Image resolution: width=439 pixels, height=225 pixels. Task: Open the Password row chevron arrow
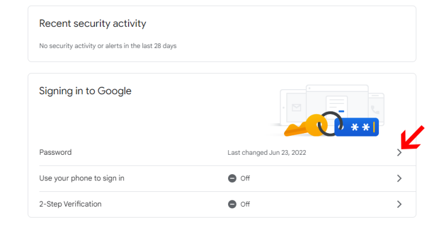[x=399, y=152]
